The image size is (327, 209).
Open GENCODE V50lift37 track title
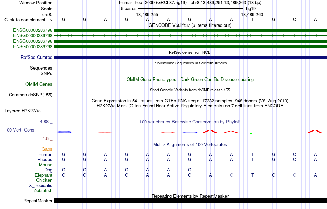coord(190,25)
